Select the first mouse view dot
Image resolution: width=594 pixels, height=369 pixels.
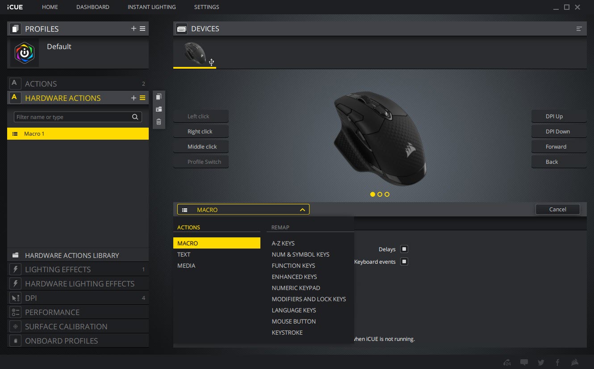[372, 194]
